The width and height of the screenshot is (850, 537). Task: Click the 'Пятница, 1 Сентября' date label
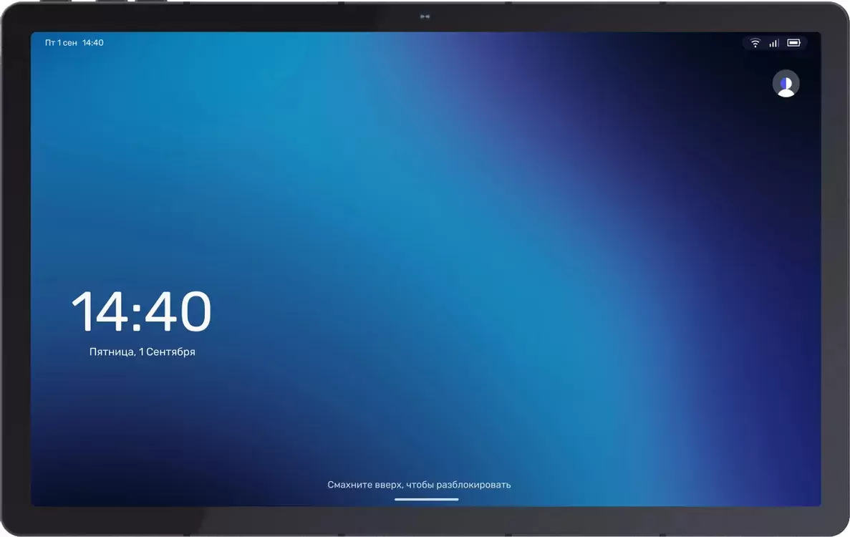coord(142,352)
